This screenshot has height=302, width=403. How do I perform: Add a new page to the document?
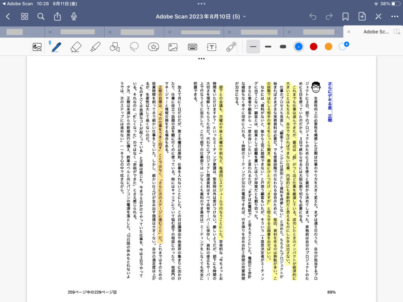pos(362,17)
